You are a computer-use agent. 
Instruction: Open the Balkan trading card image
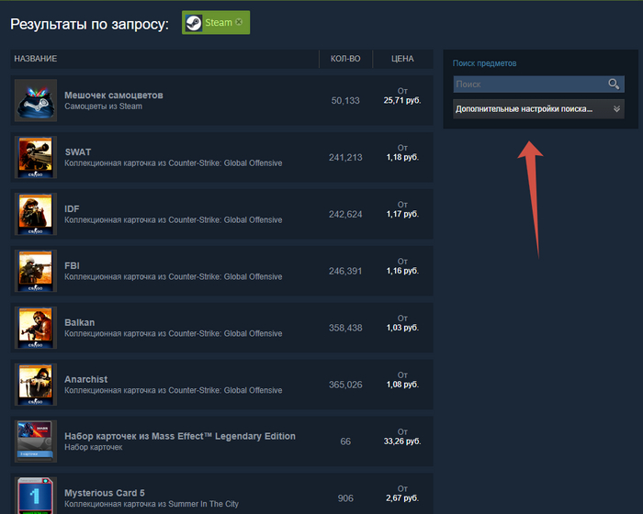tap(36, 328)
